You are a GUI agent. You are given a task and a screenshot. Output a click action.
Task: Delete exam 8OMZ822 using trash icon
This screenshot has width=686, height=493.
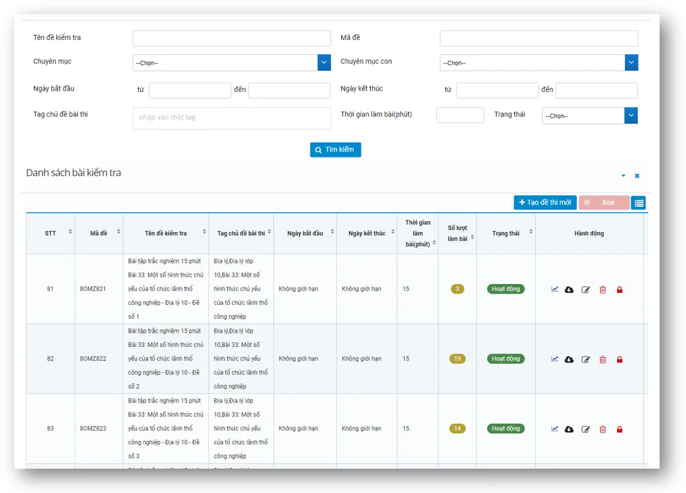click(603, 360)
